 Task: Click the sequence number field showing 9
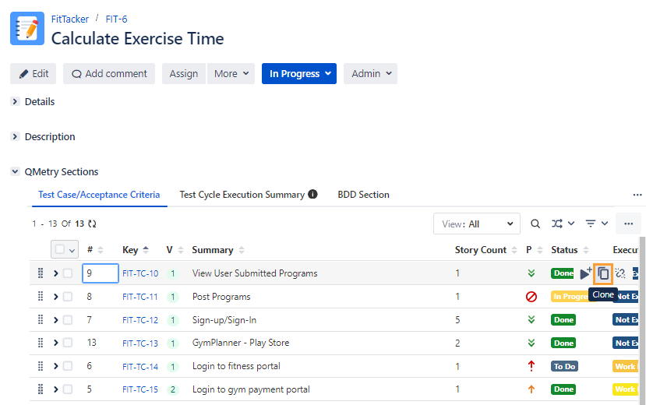coord(101,273)
